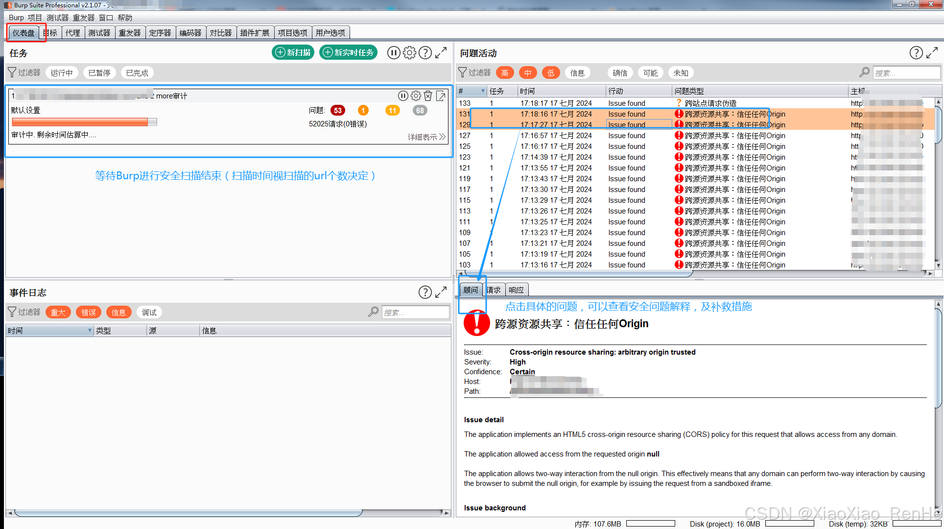
Task: Click funnel filter icon in Tasks panel
Action: [12, 72]
